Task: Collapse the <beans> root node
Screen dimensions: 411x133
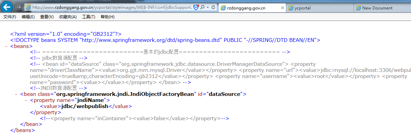Action: click(6, 46)
